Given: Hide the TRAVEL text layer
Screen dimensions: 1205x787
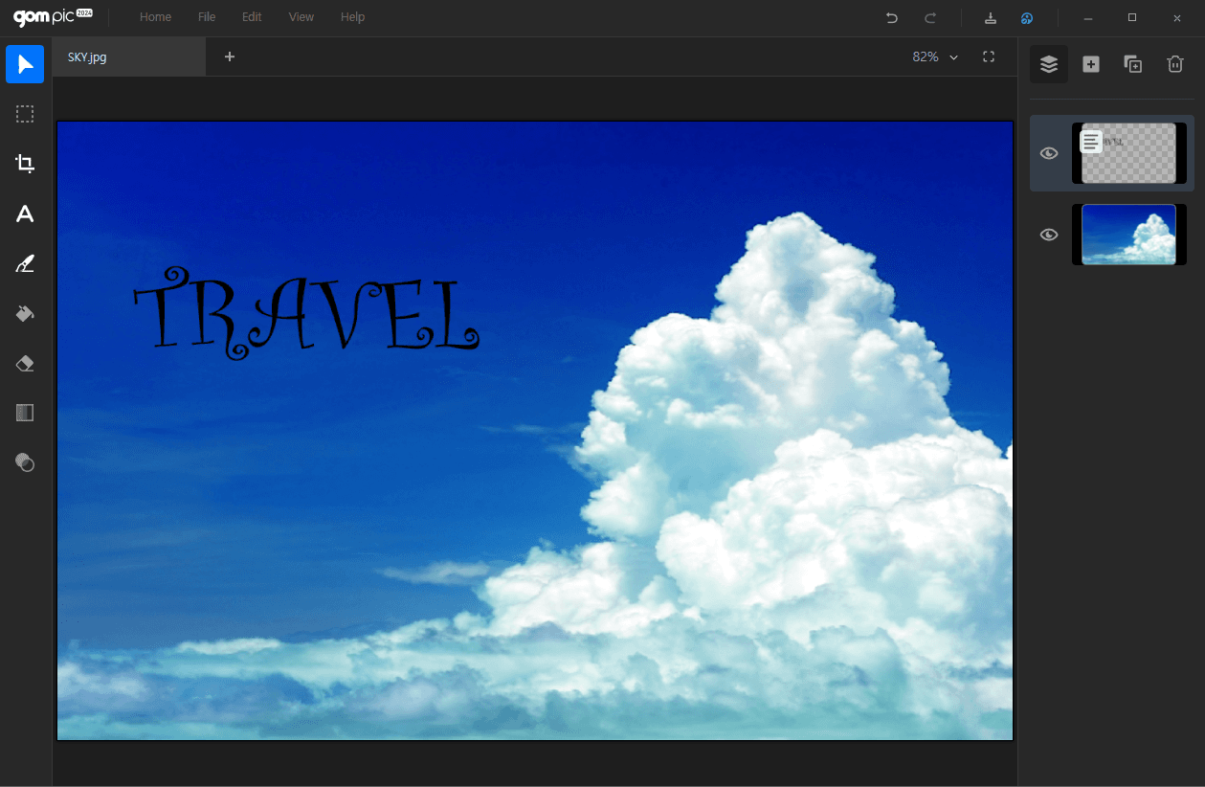Looking at the screenshot, I should [x=1049, y=153].
